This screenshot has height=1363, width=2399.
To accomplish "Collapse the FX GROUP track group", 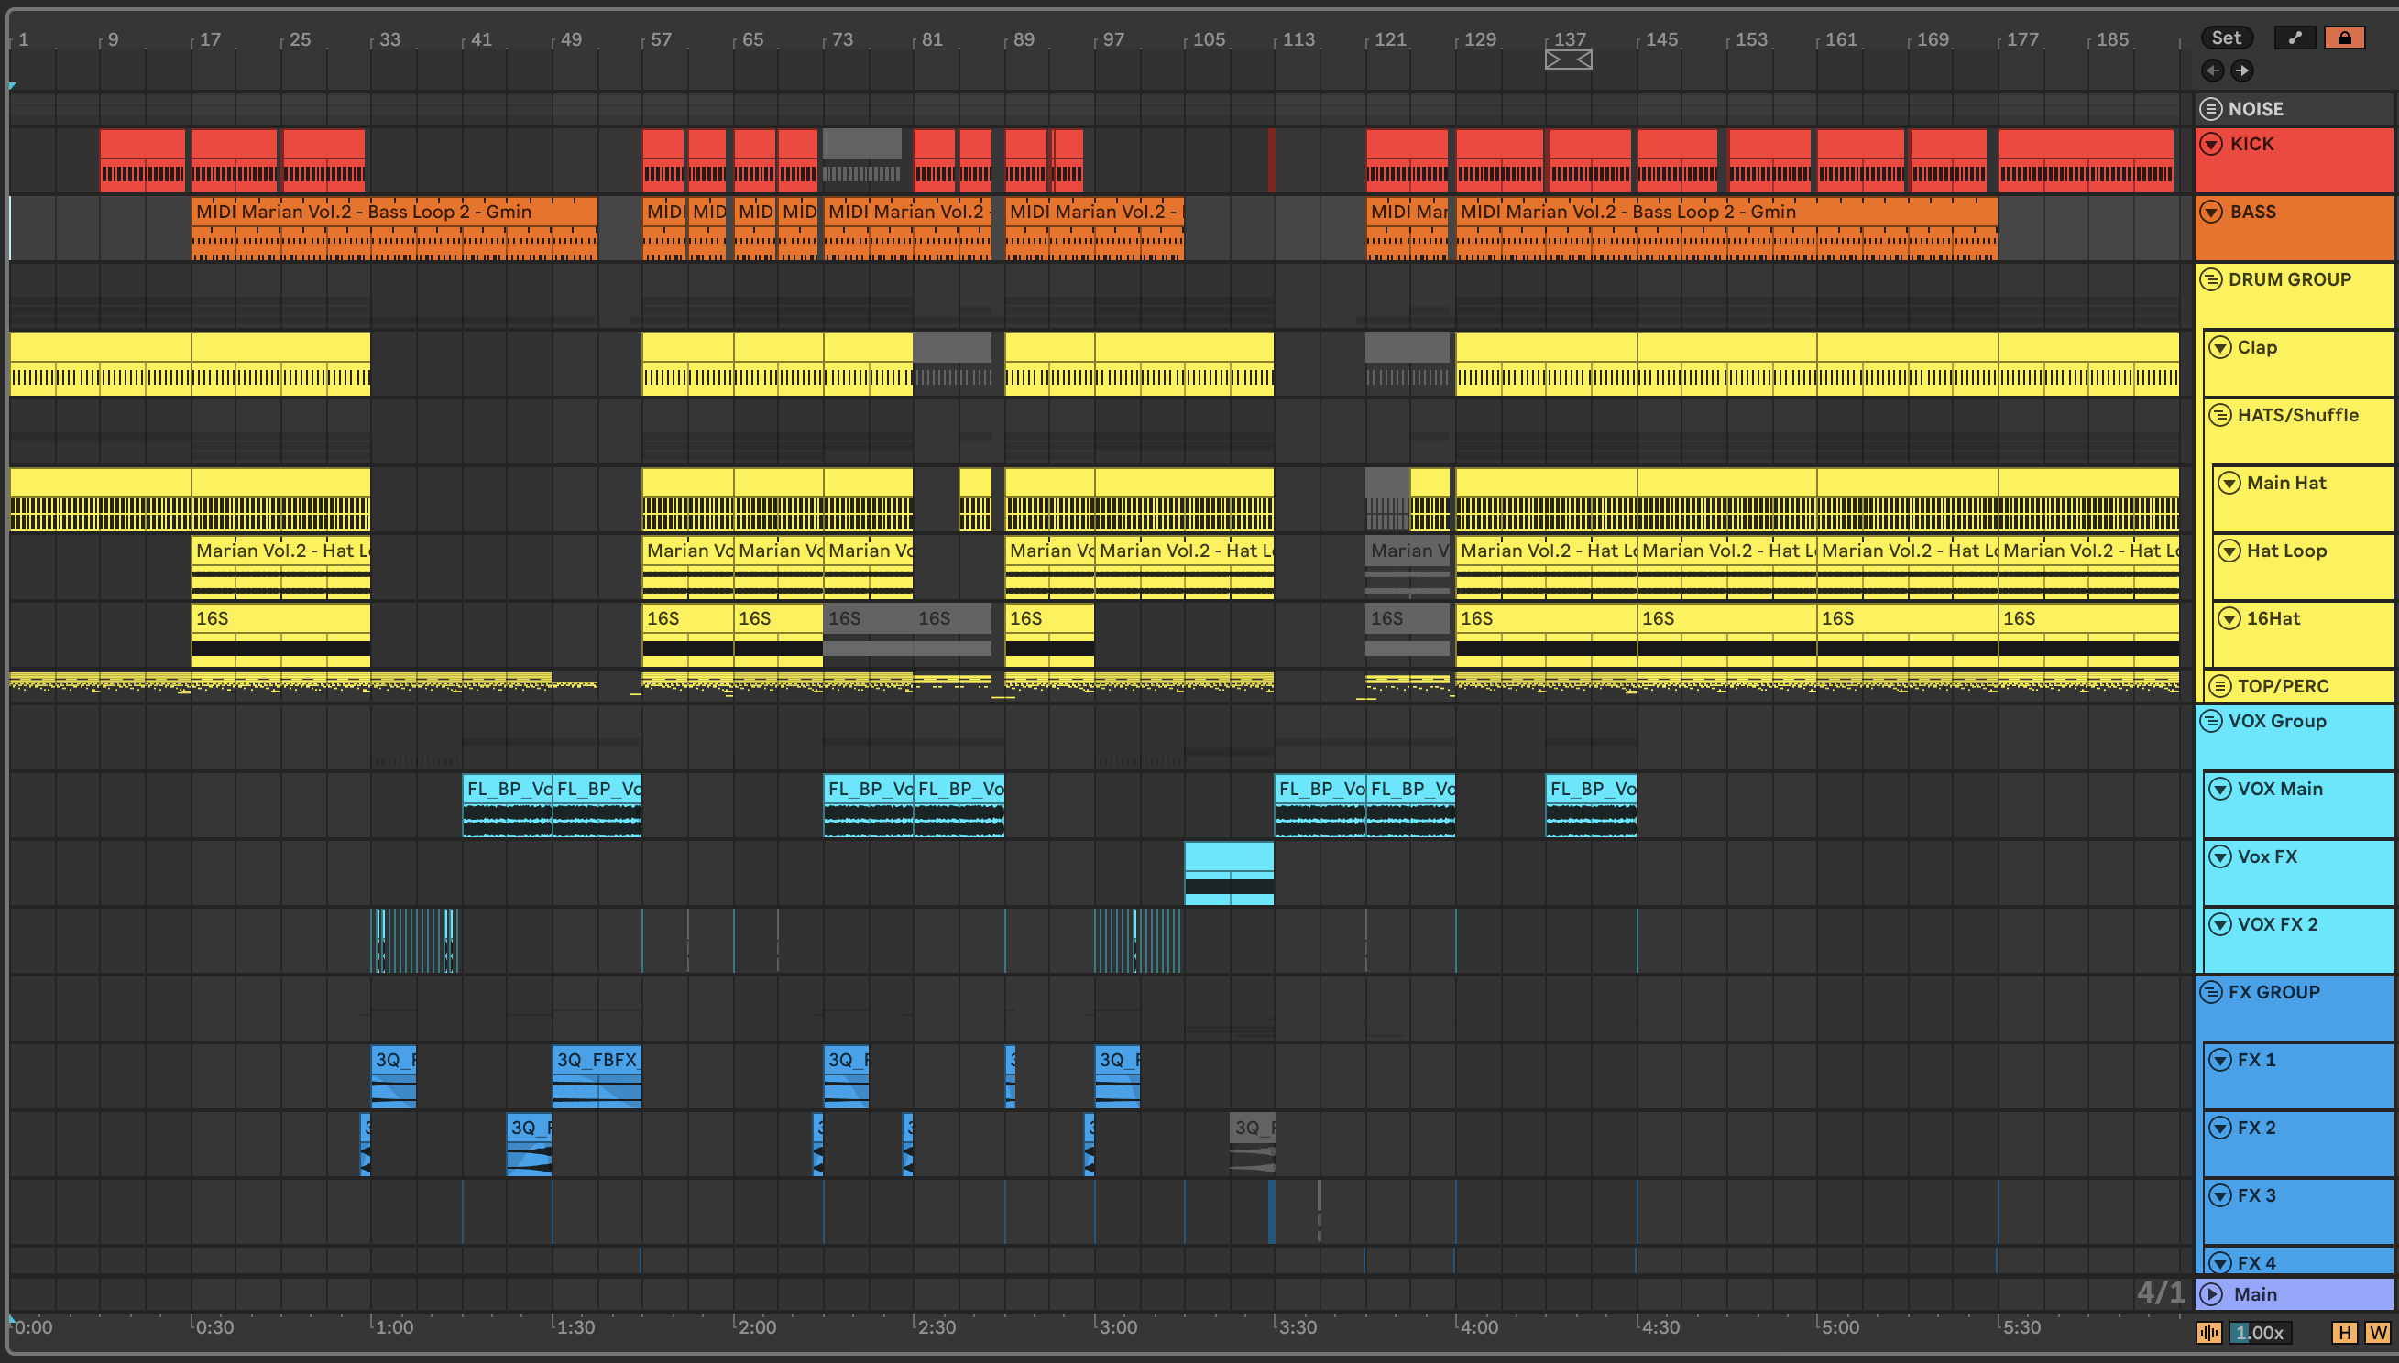I will pos(2211,991).
